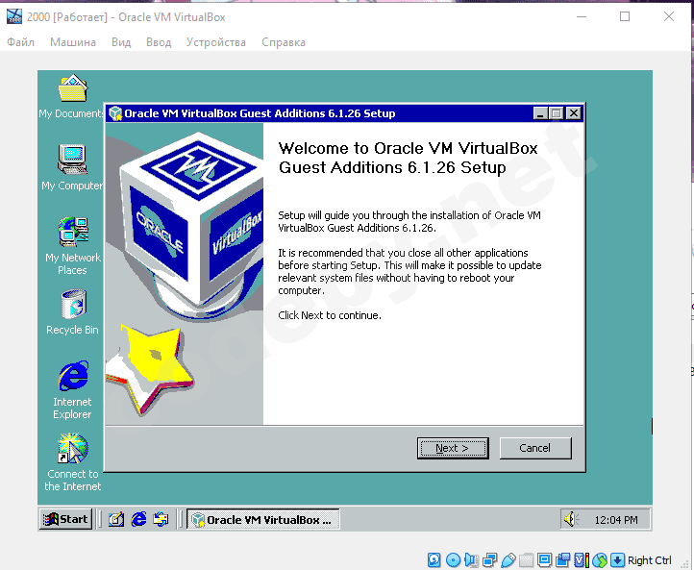Click the hard disk activity indicator
This screenshot has height=570, width=694.
point(434,560)
